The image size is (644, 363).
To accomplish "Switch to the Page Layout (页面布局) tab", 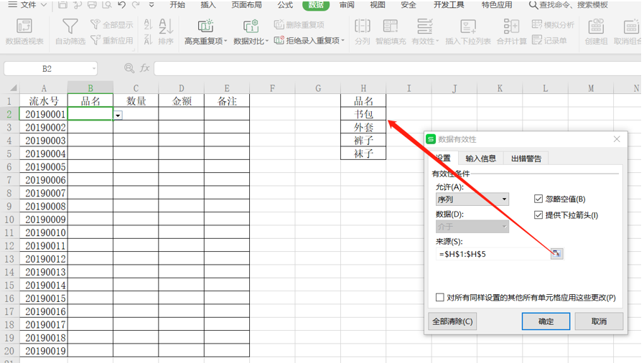I will point(246,5).
